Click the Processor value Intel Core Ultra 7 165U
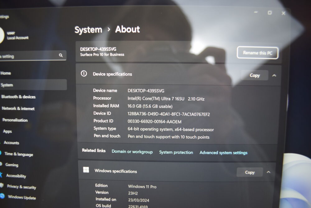This screenshot has width=311, height=208. [166, 99]
